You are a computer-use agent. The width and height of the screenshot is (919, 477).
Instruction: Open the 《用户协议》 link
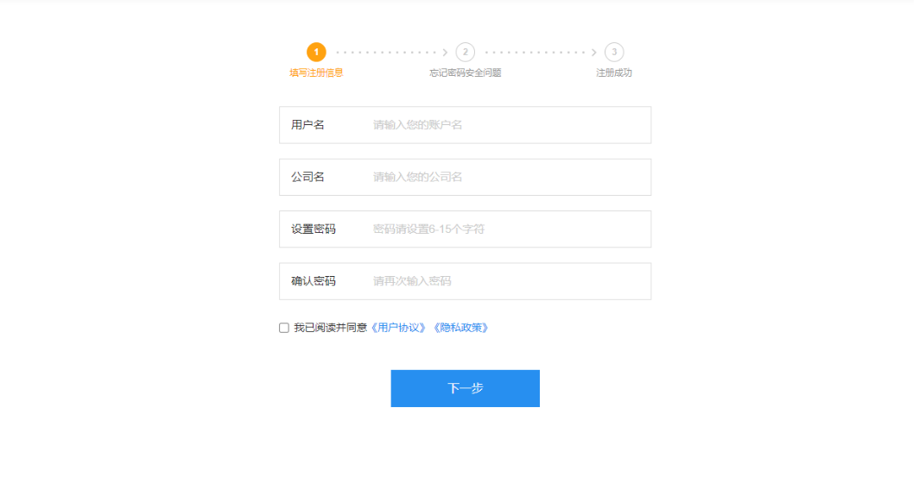point(398,328)
